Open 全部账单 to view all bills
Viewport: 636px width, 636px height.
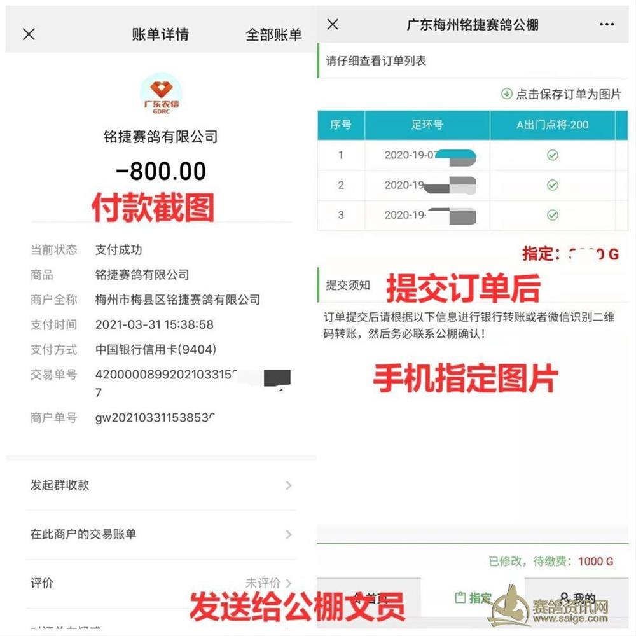tap(273, 34)
